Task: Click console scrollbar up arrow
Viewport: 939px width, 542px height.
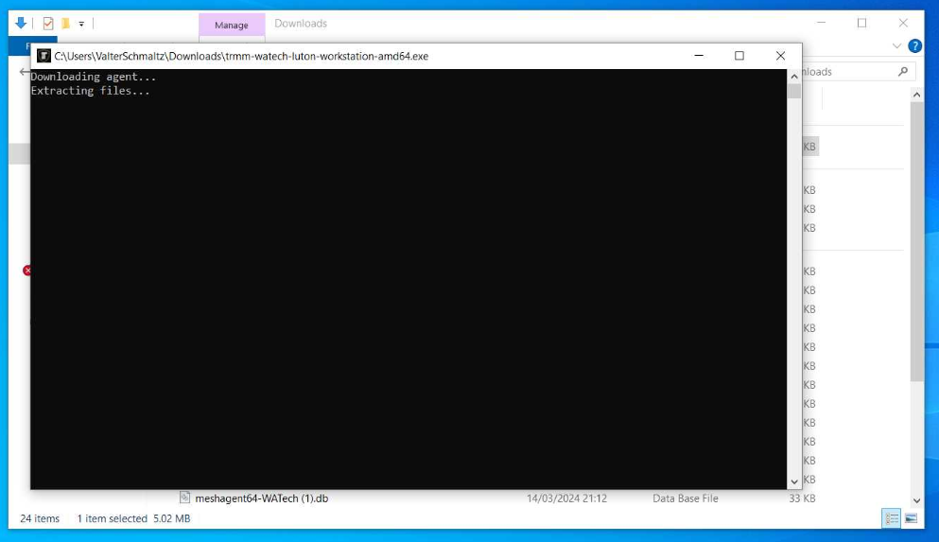Action: [x=794, y=76]
